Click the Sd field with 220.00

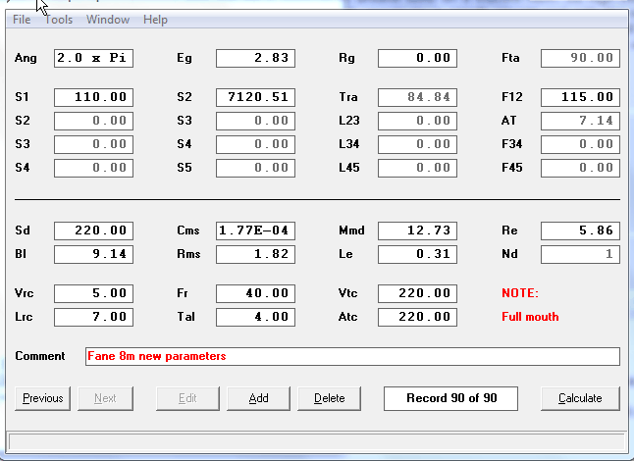click(93, 230)
